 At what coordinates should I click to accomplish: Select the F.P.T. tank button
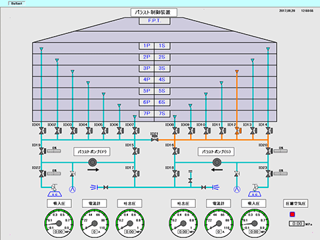[x=155, y=21]
